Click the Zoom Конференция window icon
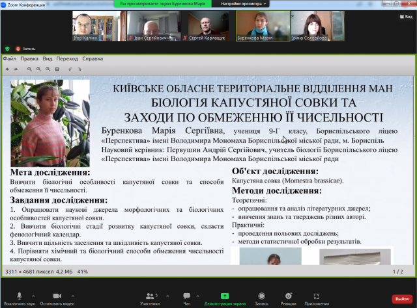 pyautogui.click(x=3, y=5)
